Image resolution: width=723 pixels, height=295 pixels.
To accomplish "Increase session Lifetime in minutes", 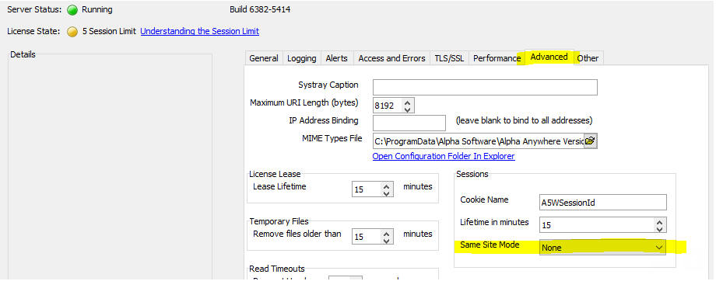I will (x=660, y=222).
